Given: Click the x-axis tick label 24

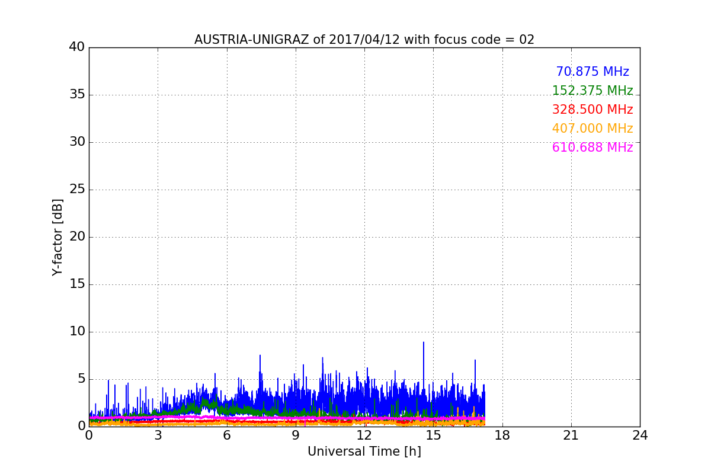Looking at the screenshot, I should coord(640,435).
